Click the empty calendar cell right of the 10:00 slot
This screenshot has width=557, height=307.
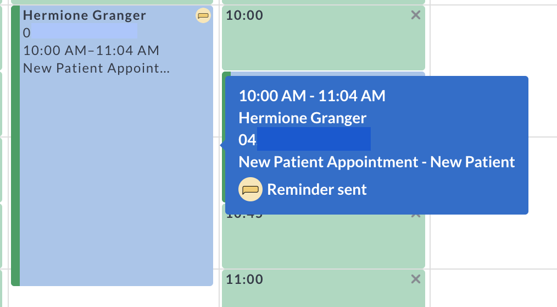click(x=494, y=38)
